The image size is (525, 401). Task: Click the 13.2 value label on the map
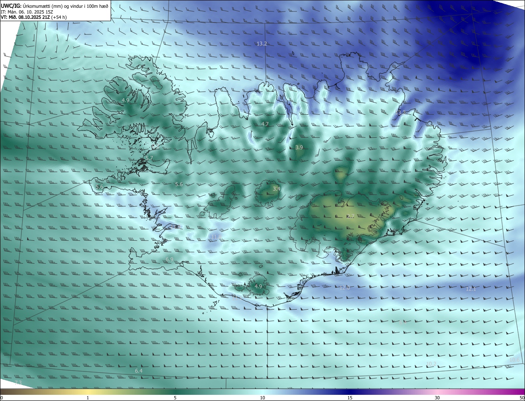tap(262, 43)
